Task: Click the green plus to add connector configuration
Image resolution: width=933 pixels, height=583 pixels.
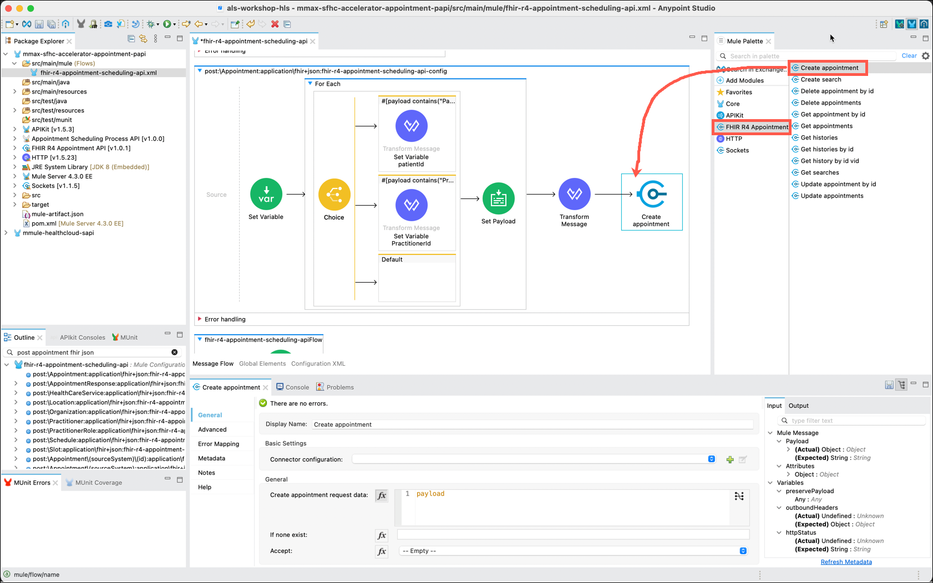Action: click(730, 459)
